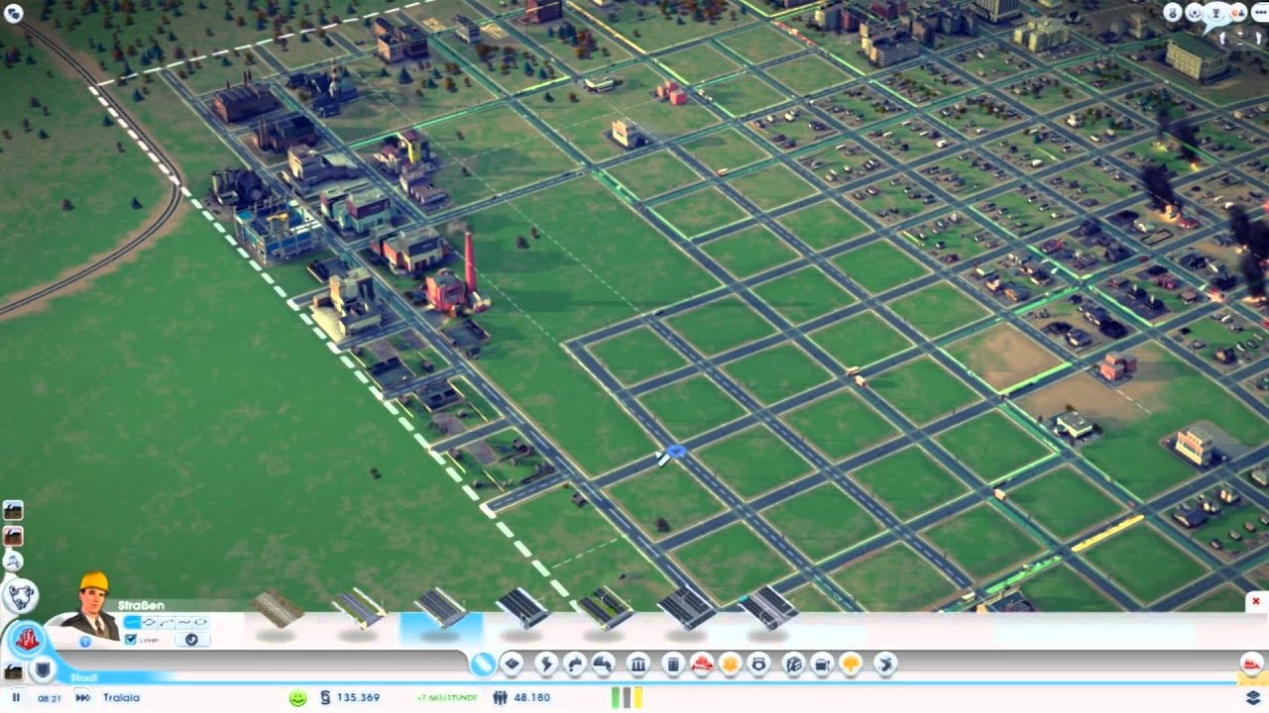Pause the simulation
This screenshot has height=713, width=1269.
[16, 697]
